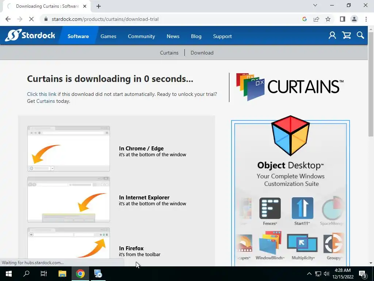The height and width of the screenshot is (281, 374).
Task: Click the 'Object Desktop' title text
Action: coord(290,165)
